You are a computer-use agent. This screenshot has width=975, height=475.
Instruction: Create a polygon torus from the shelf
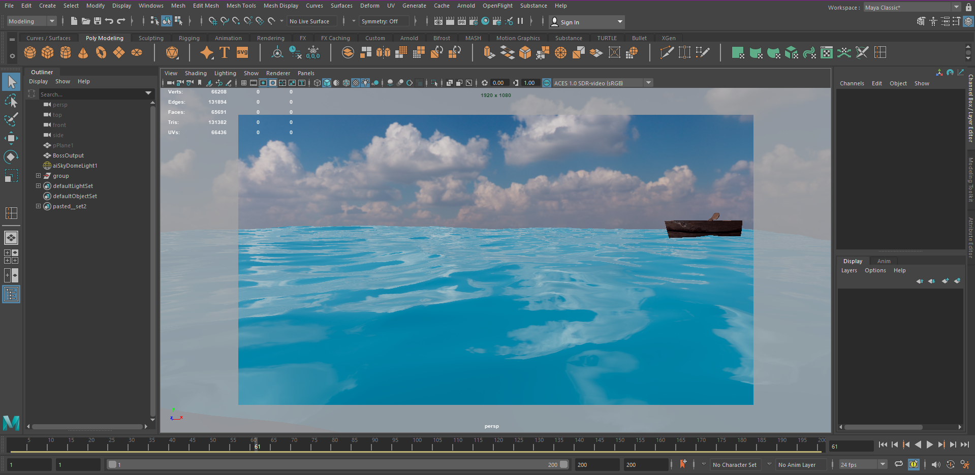[x=101, y=52]
